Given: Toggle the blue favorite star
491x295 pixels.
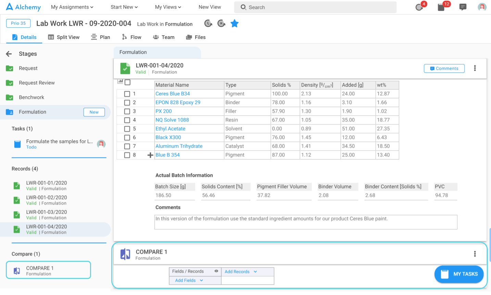Looking at the screenshot, I should 235,24.
